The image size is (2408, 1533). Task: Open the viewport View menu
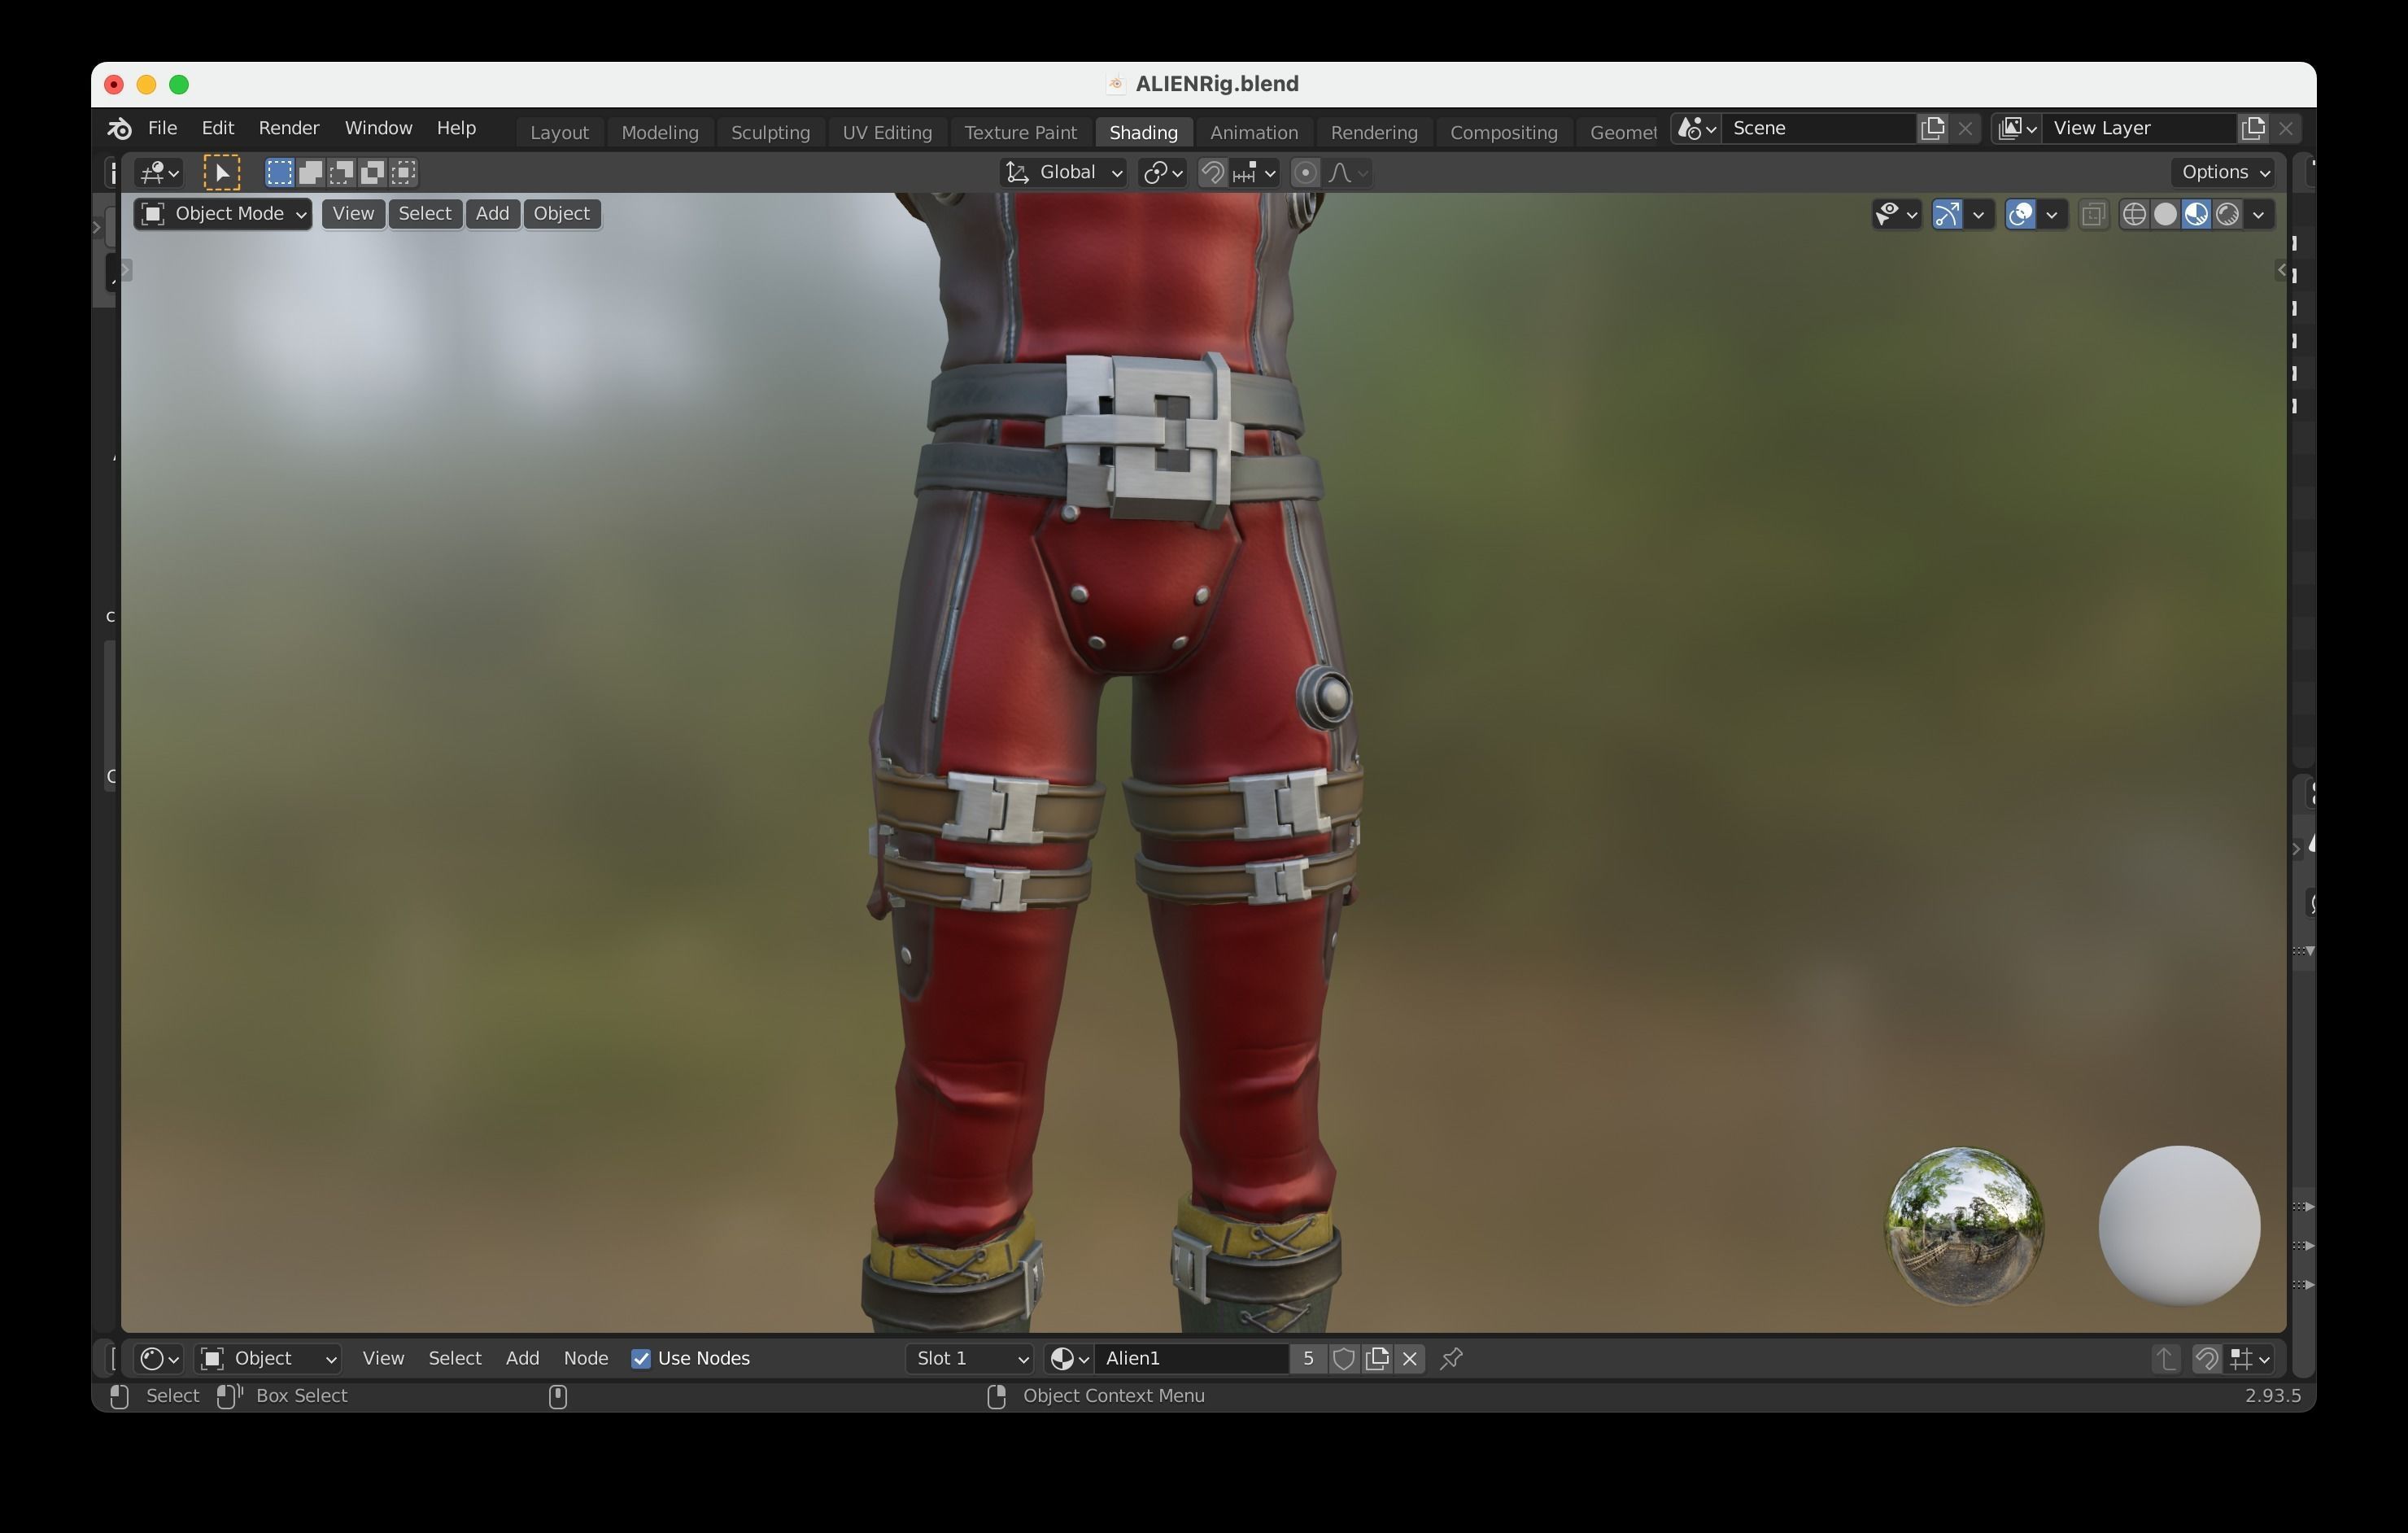pos(353,214)
